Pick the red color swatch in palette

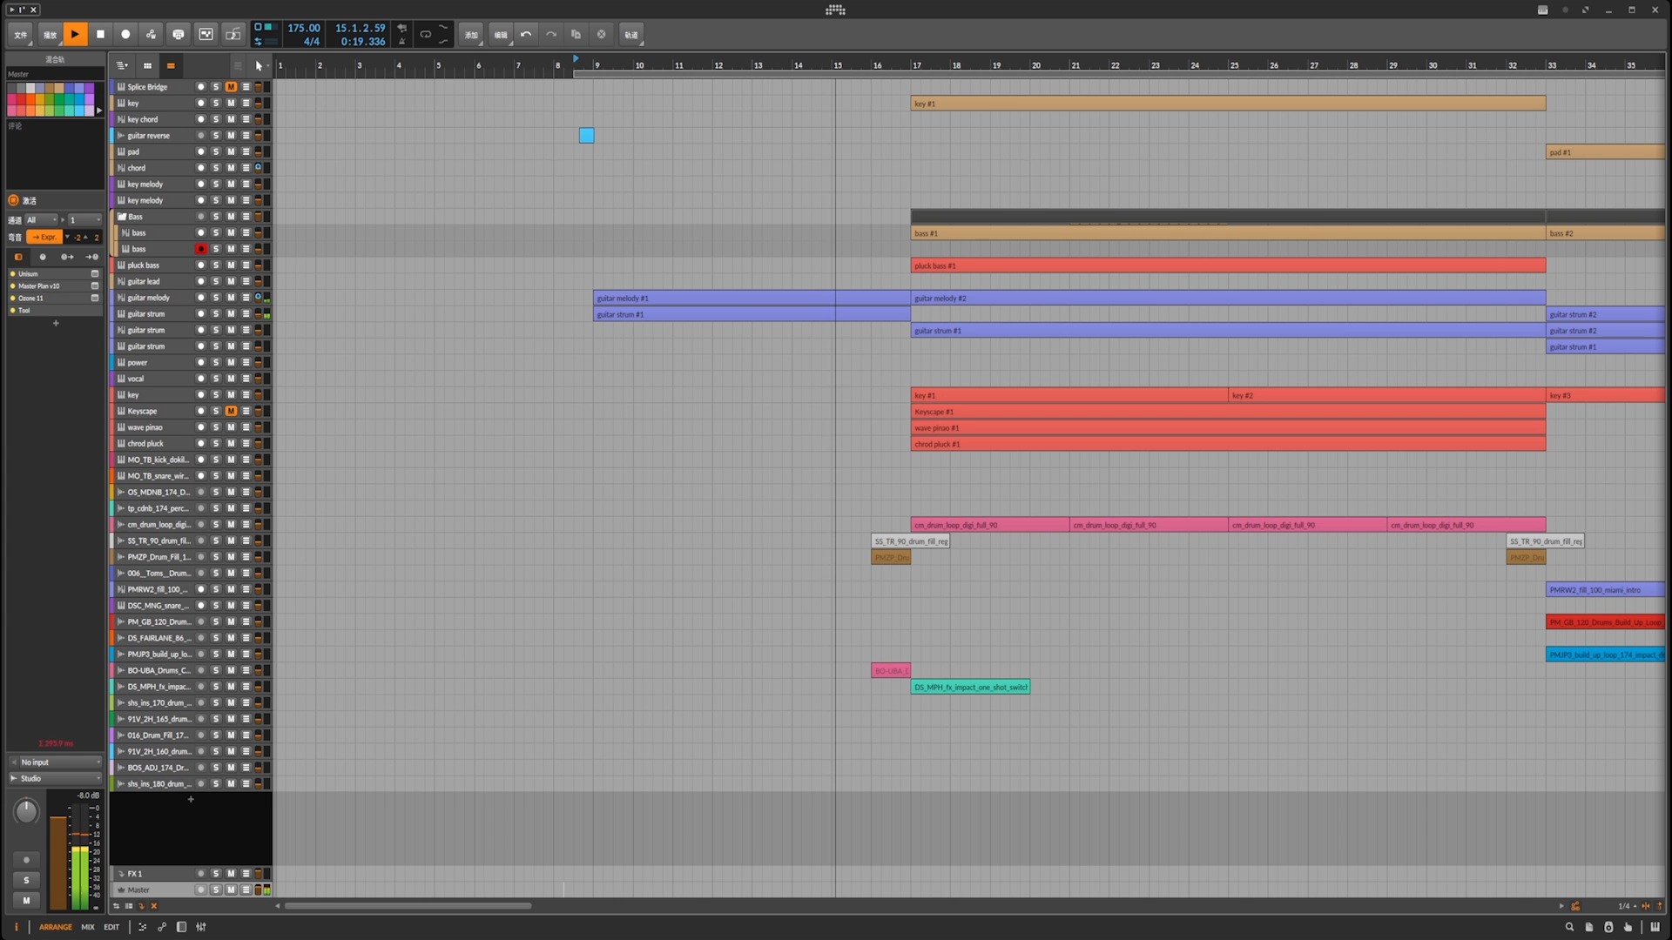[21, 99]
